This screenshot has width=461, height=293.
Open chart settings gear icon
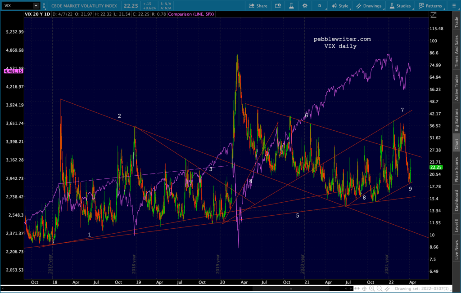click(305, 6)
